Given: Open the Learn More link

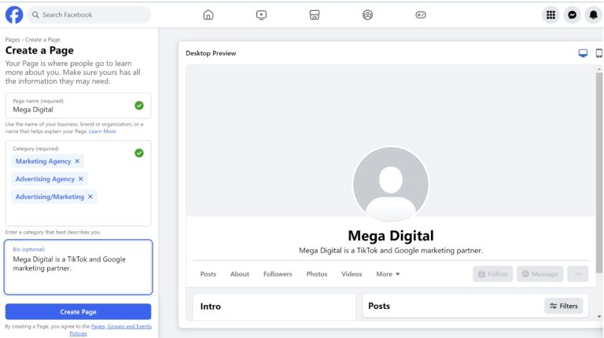Looking at the screenshot, I should point(102,131).
